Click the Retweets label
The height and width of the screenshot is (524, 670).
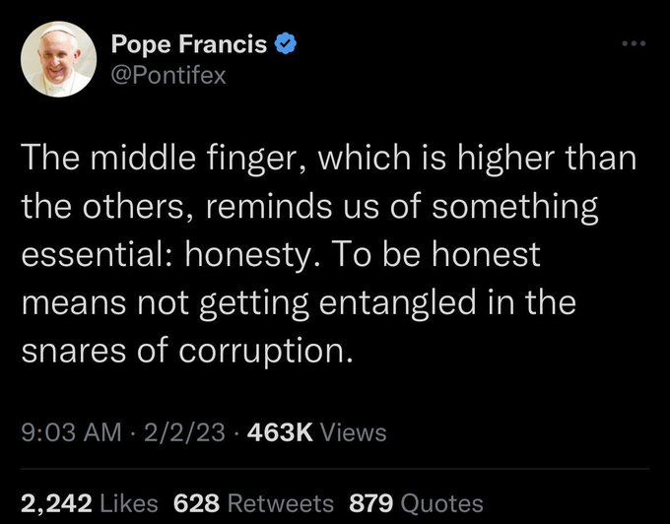coord(280,503)
